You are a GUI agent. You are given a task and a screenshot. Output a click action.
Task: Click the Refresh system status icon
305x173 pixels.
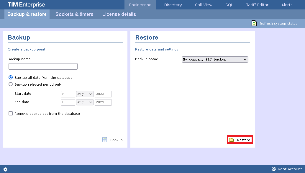254,23
